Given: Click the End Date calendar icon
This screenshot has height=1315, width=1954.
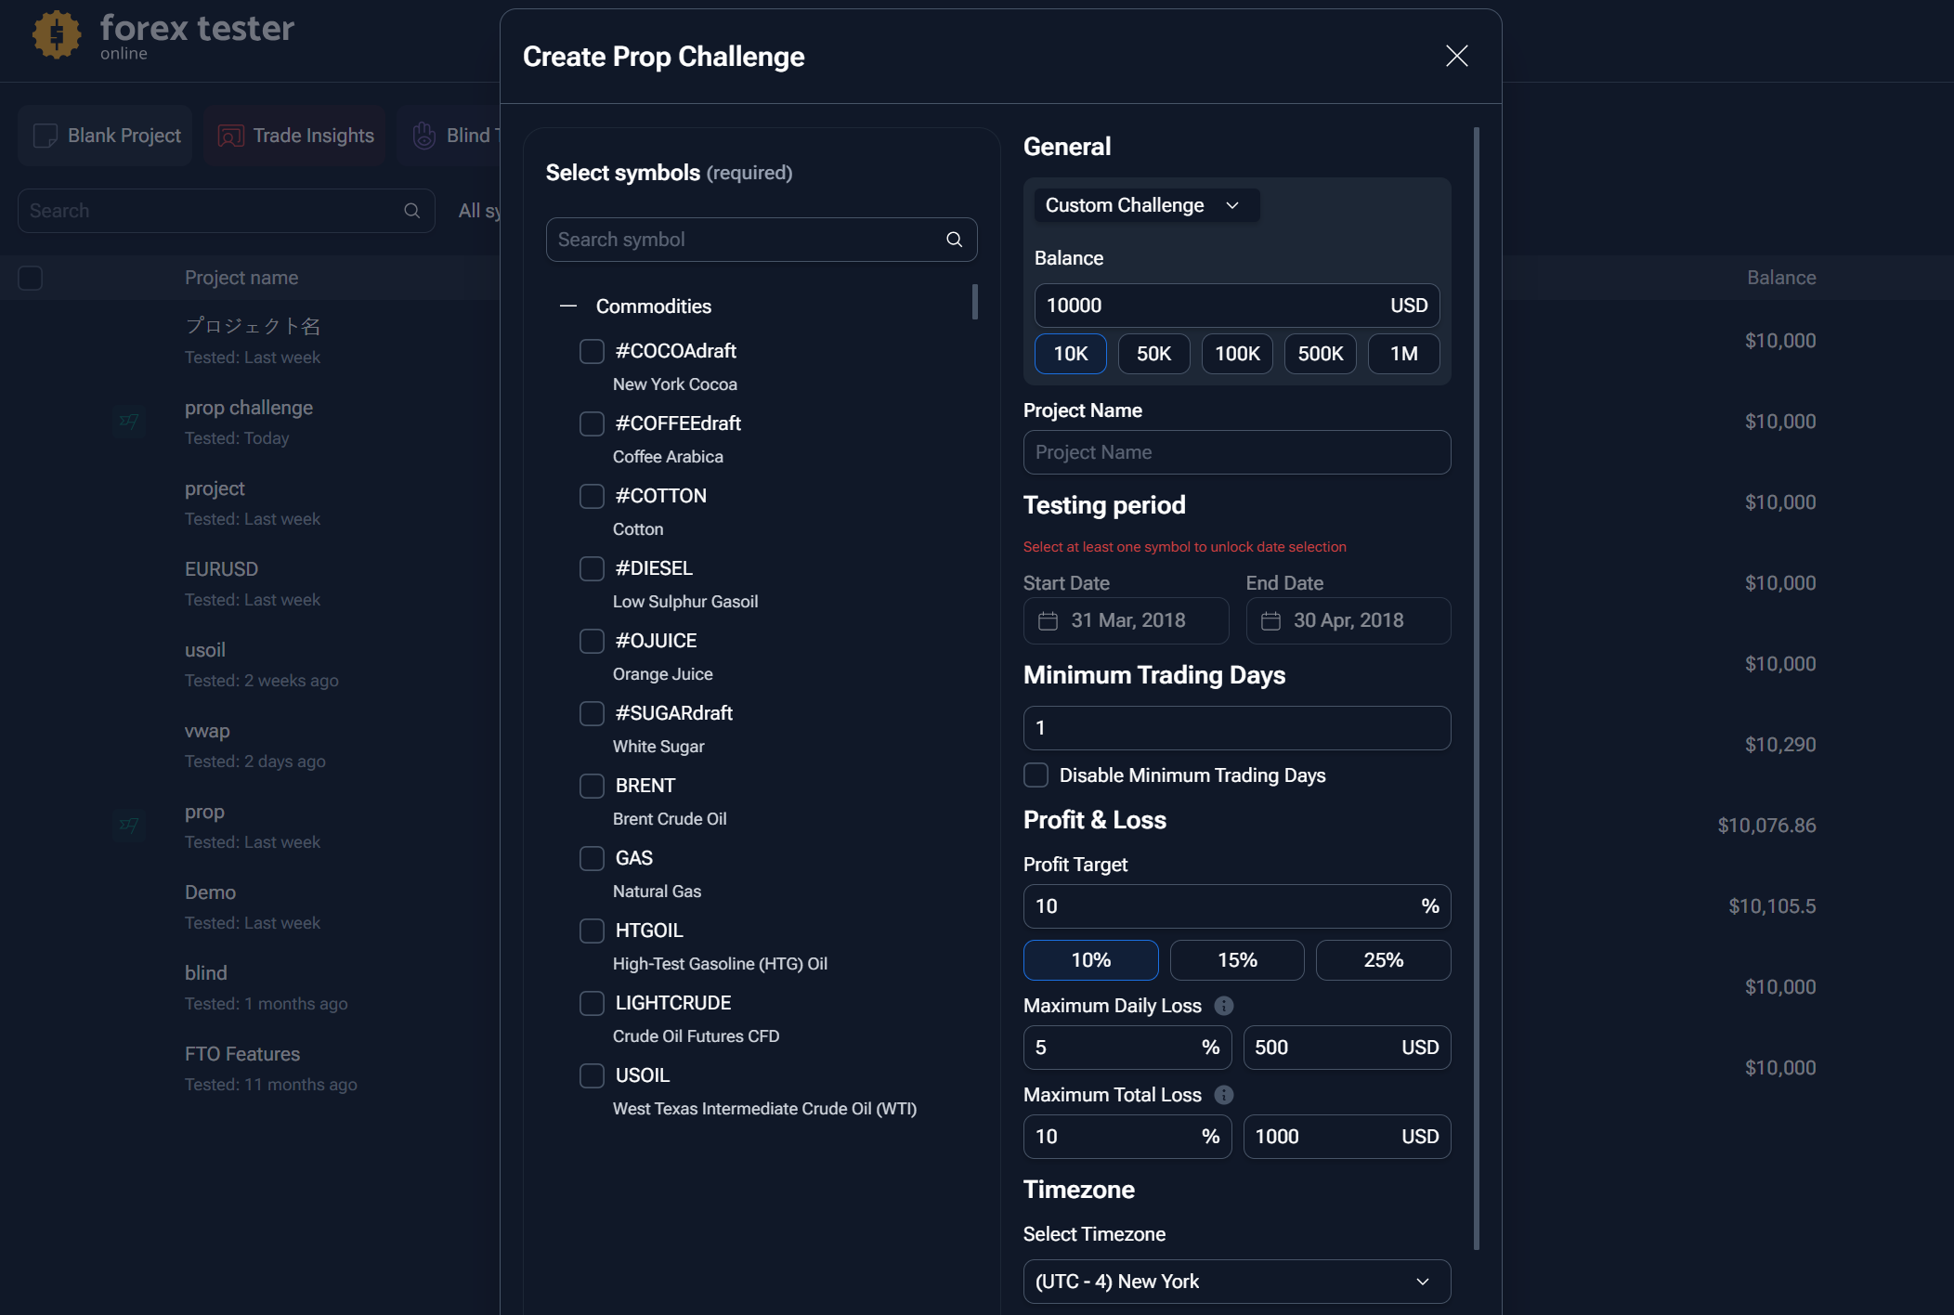Looking at the screenshot, I should pos(1270,620).
